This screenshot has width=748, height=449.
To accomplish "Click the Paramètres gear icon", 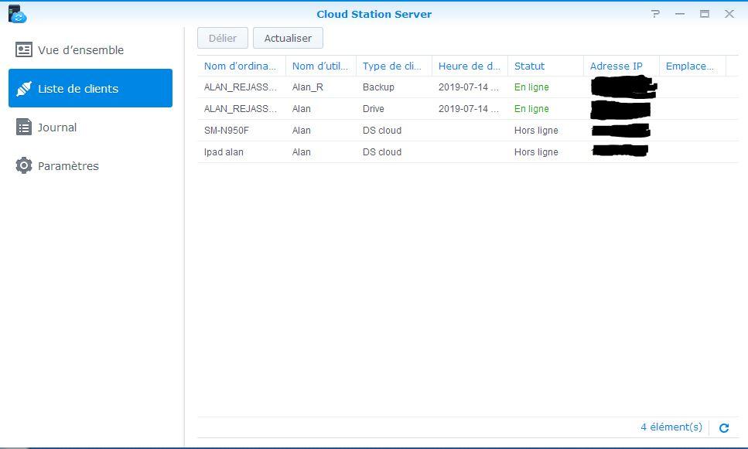I will point(24,165).
